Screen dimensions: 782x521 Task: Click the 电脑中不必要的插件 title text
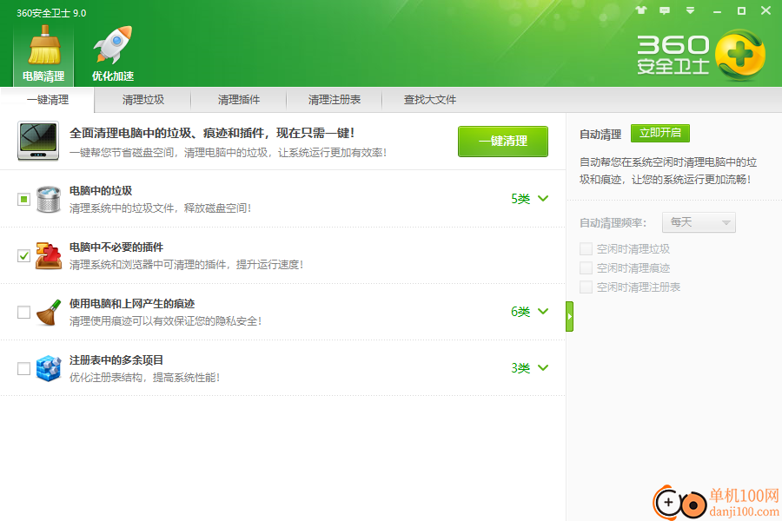pos(116,247)
